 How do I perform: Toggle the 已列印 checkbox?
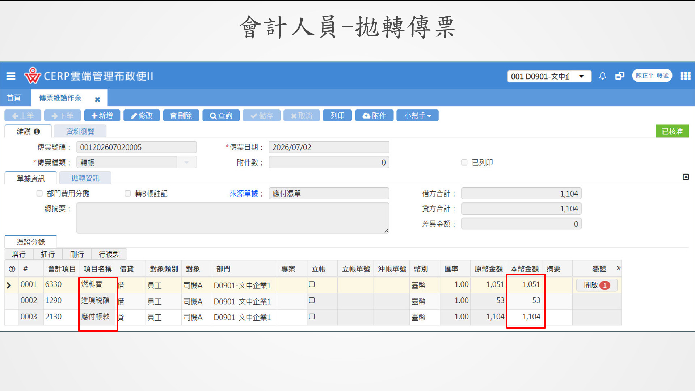point(464,162)
